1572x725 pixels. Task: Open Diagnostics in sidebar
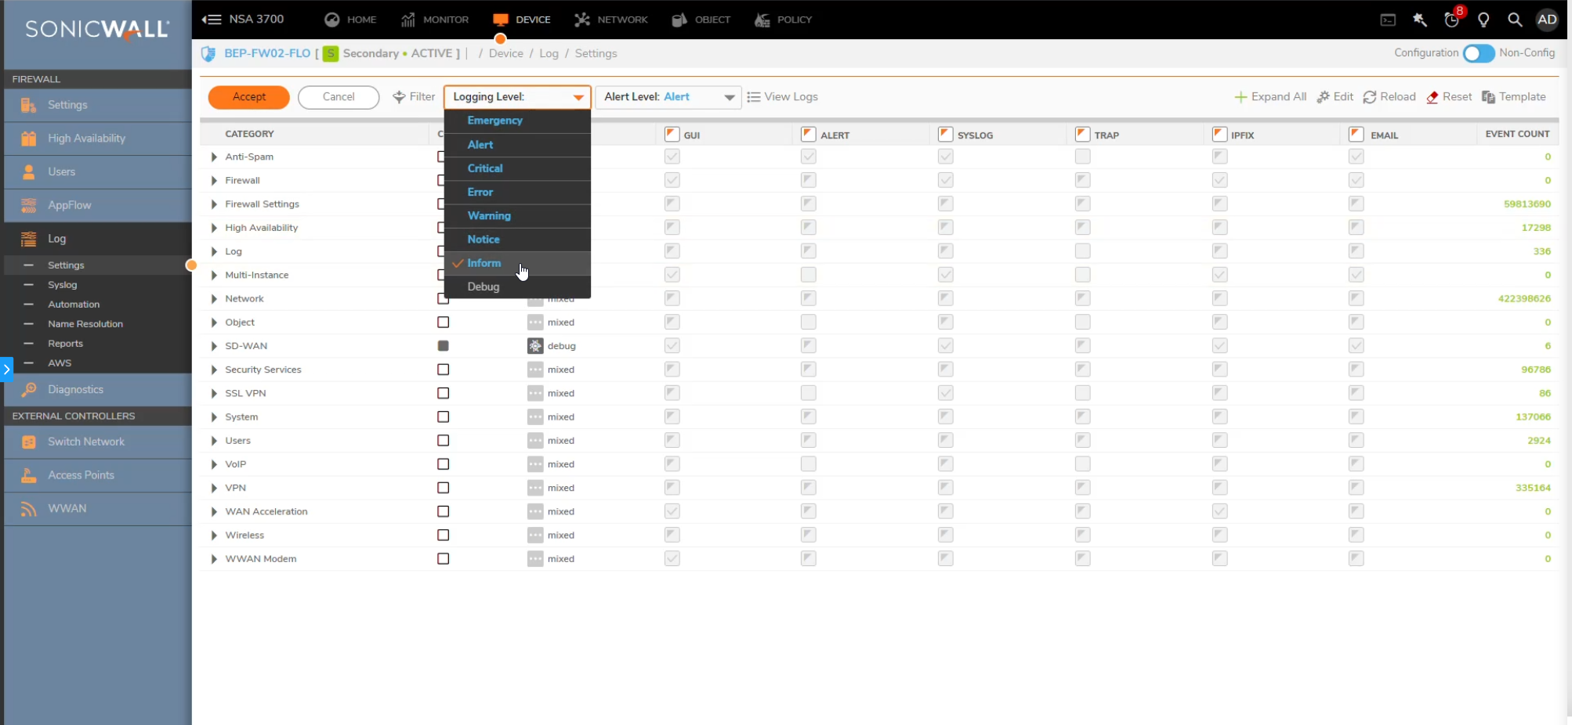tap(98, 390)
